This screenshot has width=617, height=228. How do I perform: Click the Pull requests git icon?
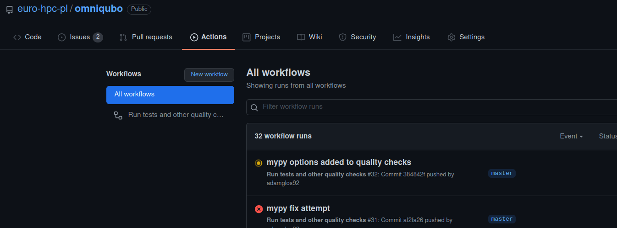(x=123, y=37)
